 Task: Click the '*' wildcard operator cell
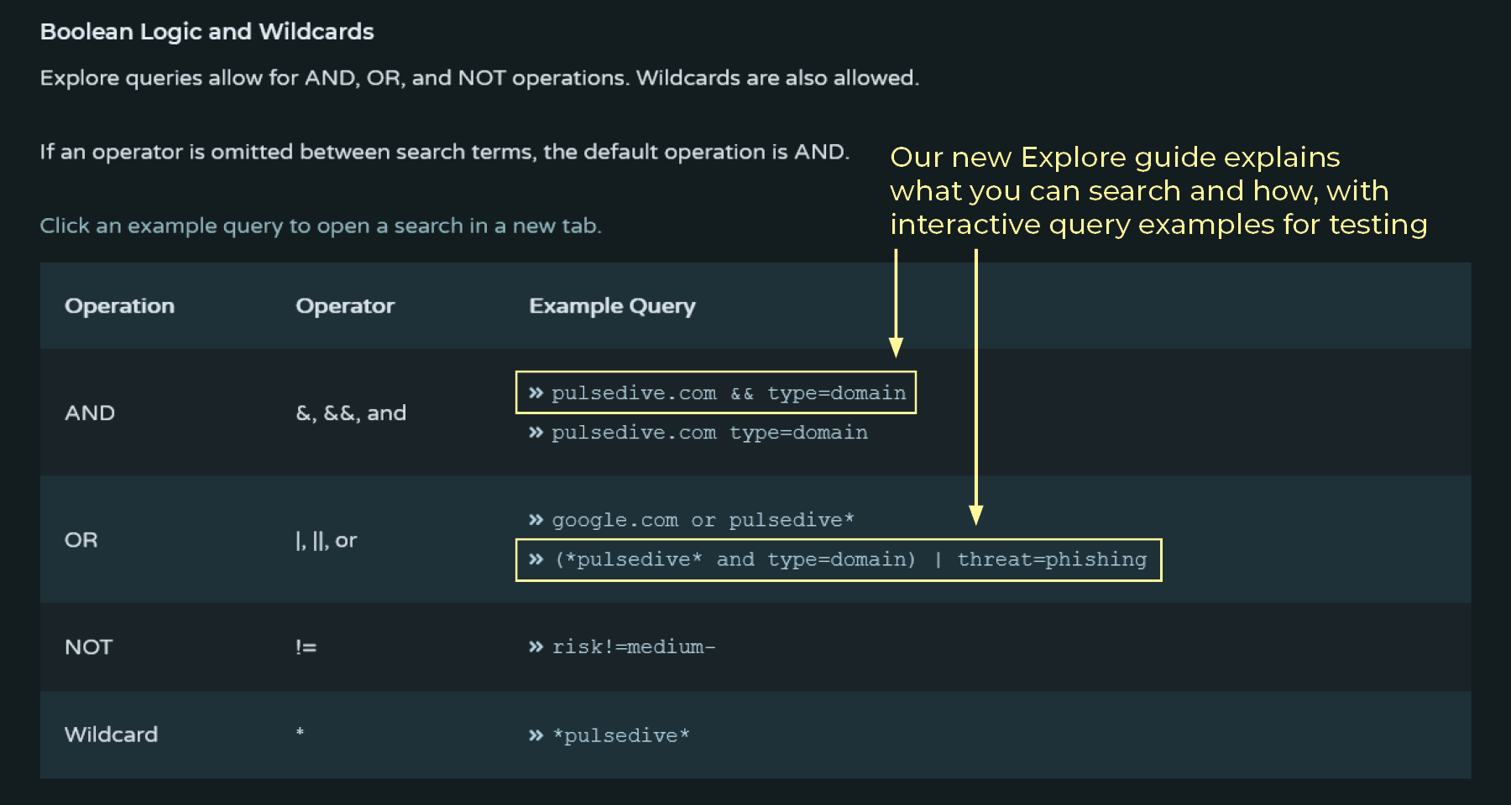tap(300, 732)
